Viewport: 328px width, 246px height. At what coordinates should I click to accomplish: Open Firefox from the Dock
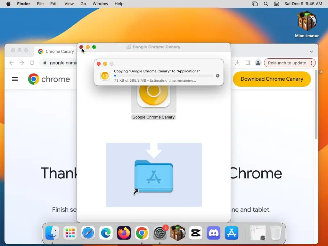pos(124,233)
